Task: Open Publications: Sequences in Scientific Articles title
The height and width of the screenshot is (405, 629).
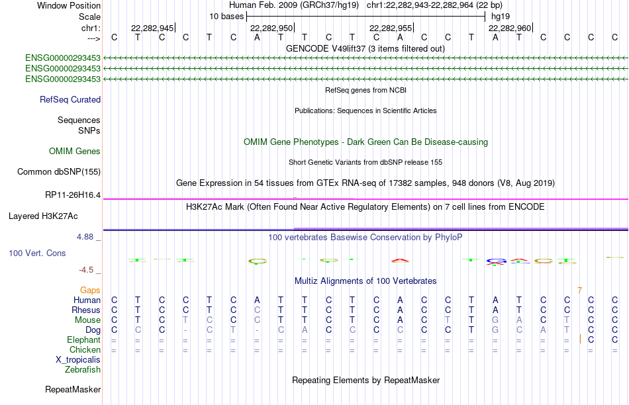Action: 365,111
